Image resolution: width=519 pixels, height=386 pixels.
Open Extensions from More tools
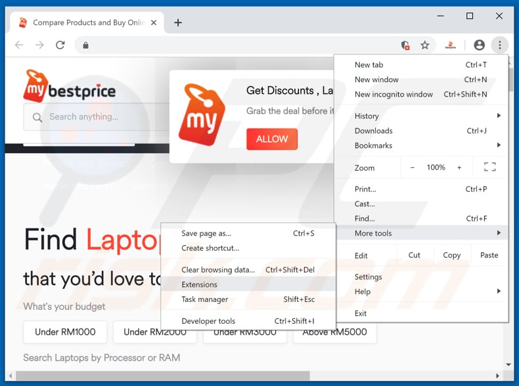tap(248, 284)
